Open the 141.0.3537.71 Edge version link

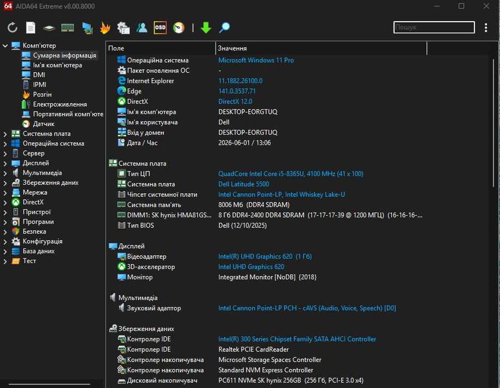[237, 91]
